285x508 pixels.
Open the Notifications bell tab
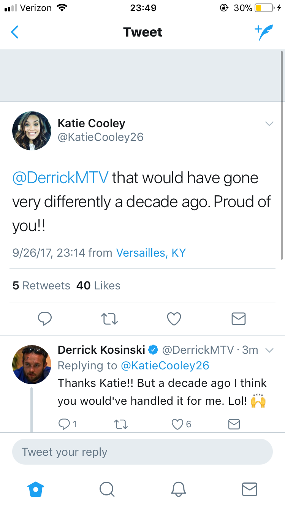[x=178, y=489]
